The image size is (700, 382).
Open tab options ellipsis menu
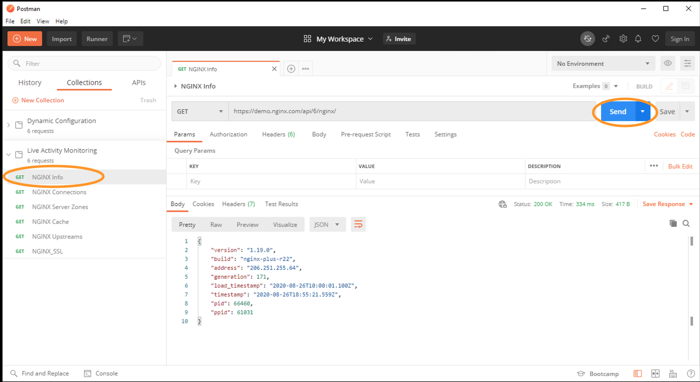pos(306,69)
